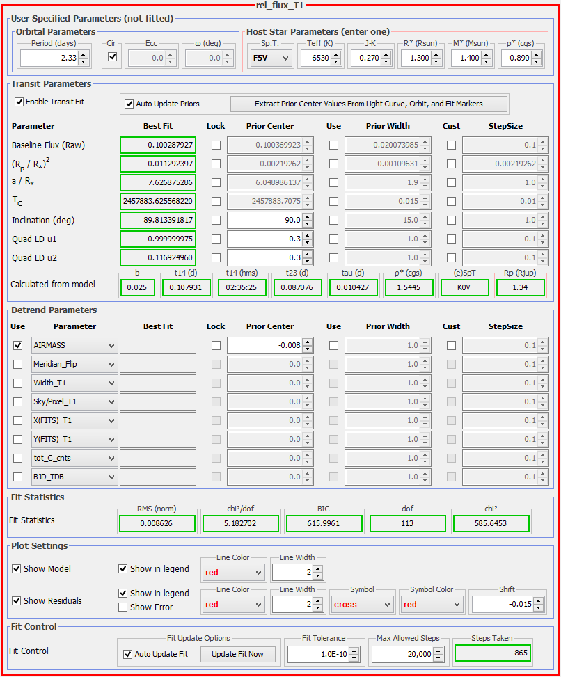Open the AIRMASS detrend parameter dropdown
Image resolution: width=561 pixels, height=677 pixels.
(x=74, y=345)
